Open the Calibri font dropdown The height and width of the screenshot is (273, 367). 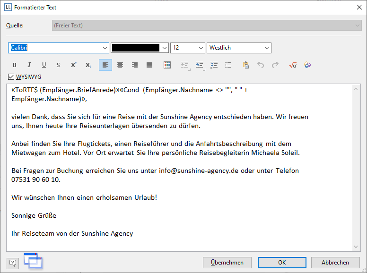105,48
